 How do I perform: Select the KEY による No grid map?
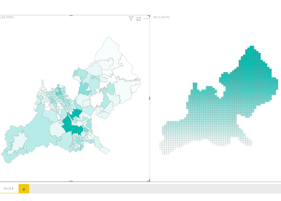point(219,100)
